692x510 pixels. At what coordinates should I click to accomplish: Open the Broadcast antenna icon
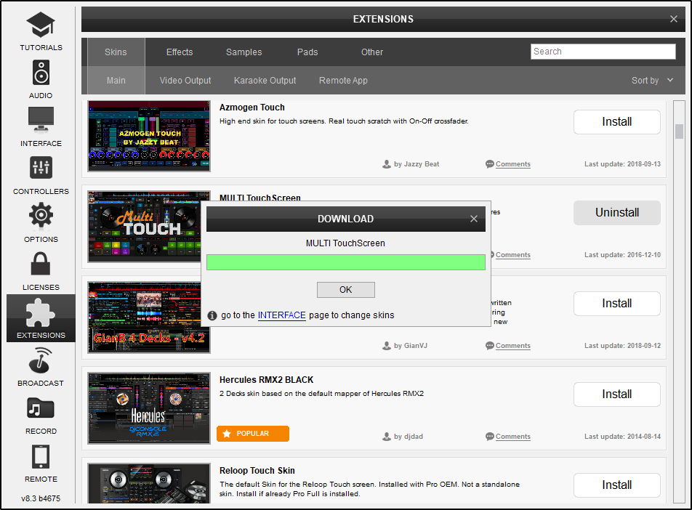(41, 360)
